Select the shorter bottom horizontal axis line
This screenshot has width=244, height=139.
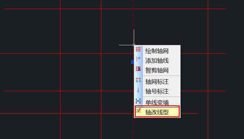point(67,113)
